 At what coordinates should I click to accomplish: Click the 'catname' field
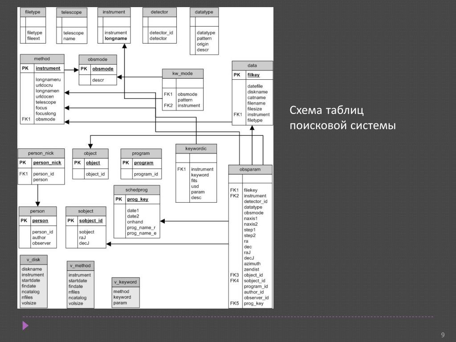256,98
